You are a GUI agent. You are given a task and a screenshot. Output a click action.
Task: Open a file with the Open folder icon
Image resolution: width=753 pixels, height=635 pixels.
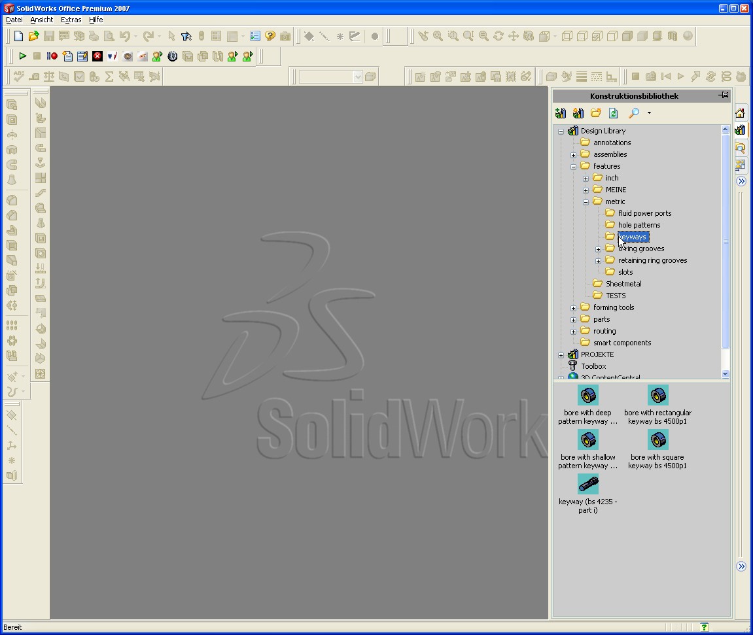[33, 36]
